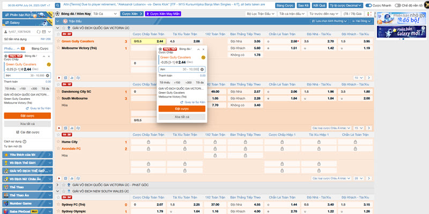Collapse the Trận Đấu section header
The width and height of the screenshot is (429, 214).
click(58, 21)
